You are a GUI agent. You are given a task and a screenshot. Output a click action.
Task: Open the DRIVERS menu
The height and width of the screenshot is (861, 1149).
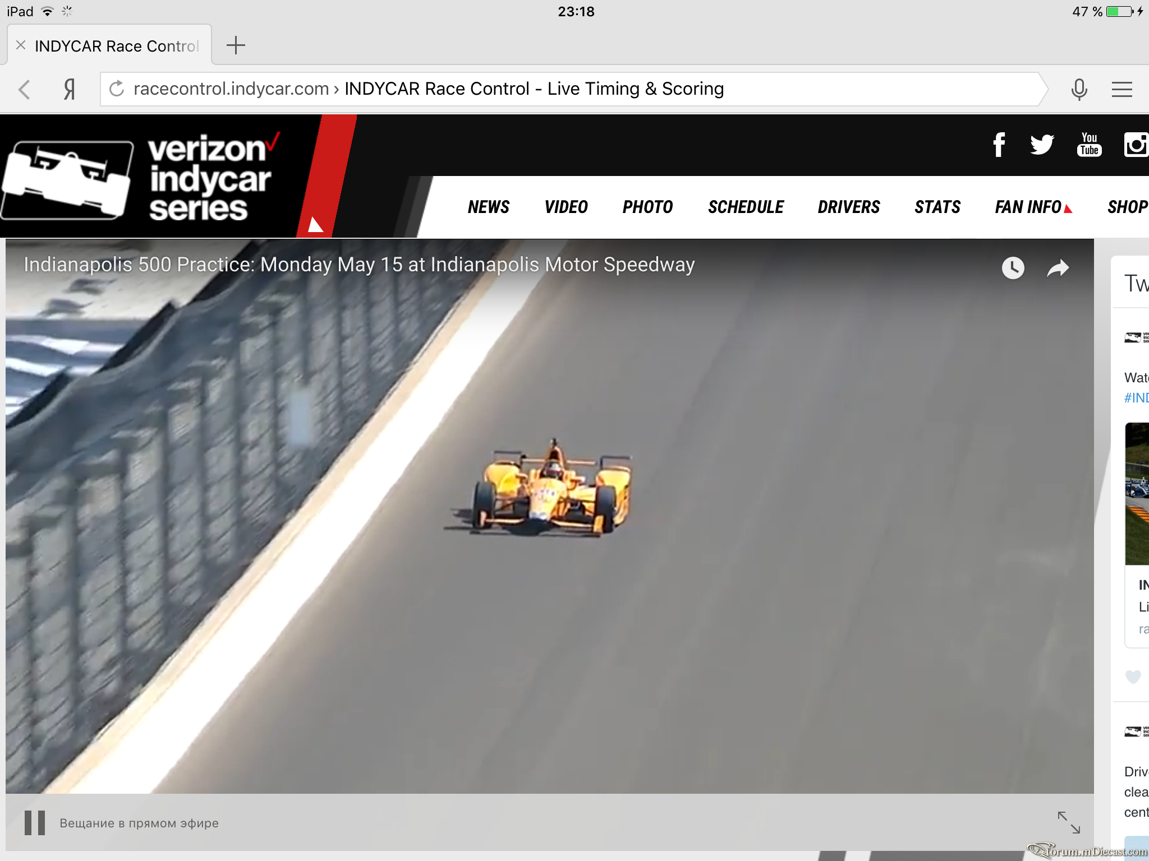click(x=849, y=207)
